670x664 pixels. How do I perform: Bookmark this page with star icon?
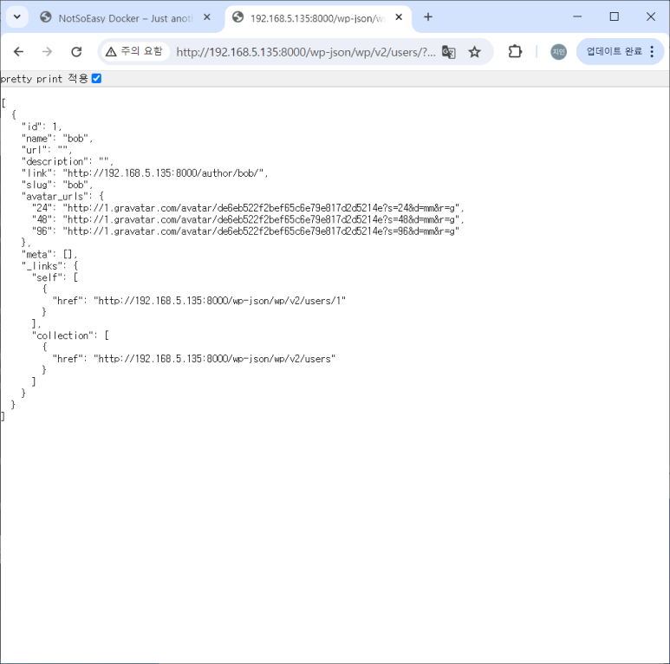click(474, 52)
